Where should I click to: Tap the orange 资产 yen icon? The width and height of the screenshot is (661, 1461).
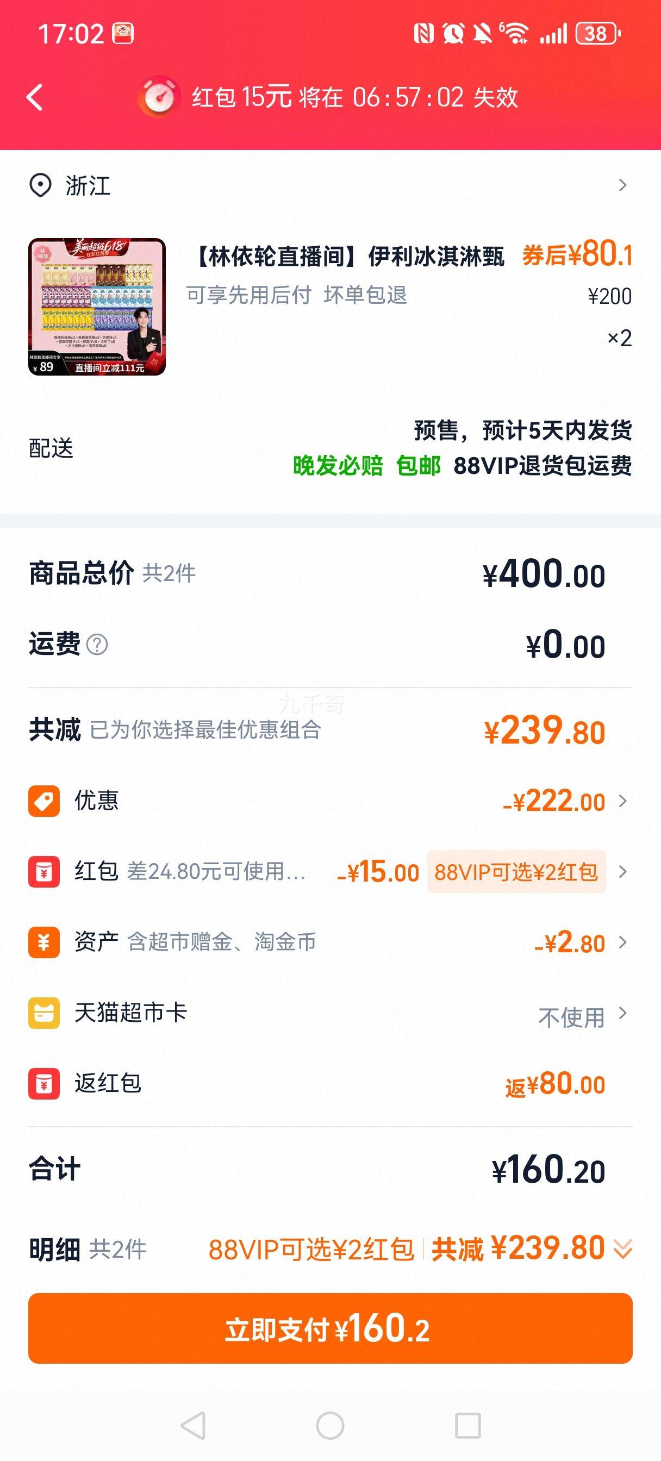(44, 942)
